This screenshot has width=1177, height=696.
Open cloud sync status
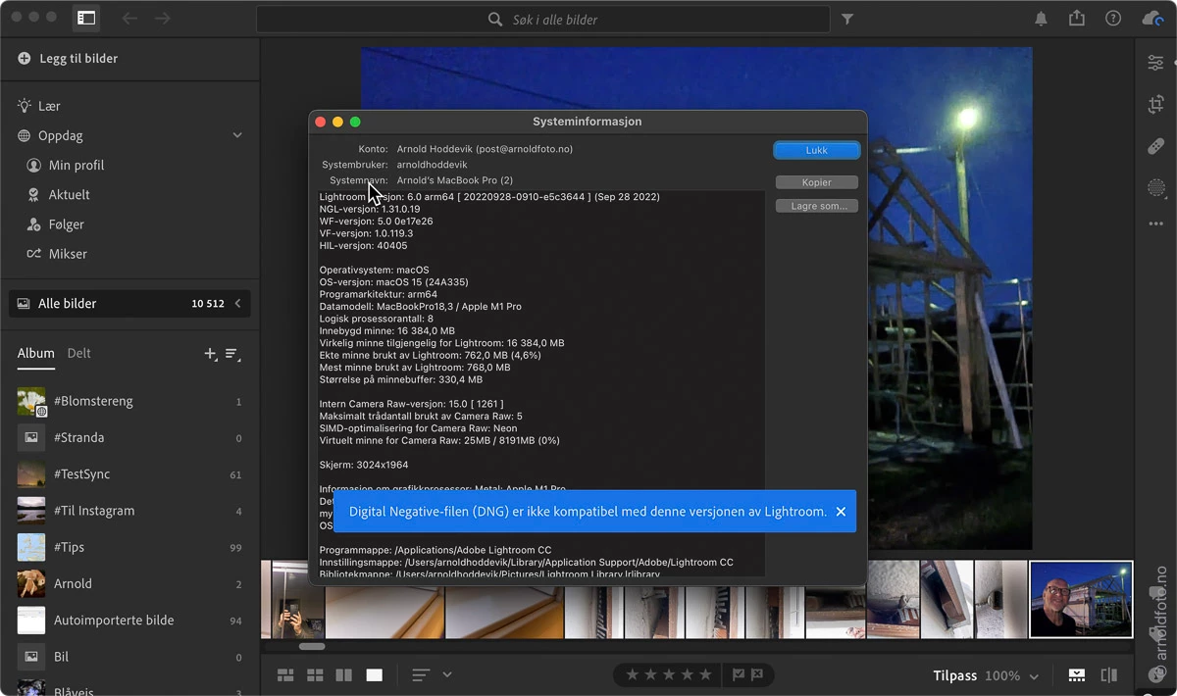tap(1152, 19)
